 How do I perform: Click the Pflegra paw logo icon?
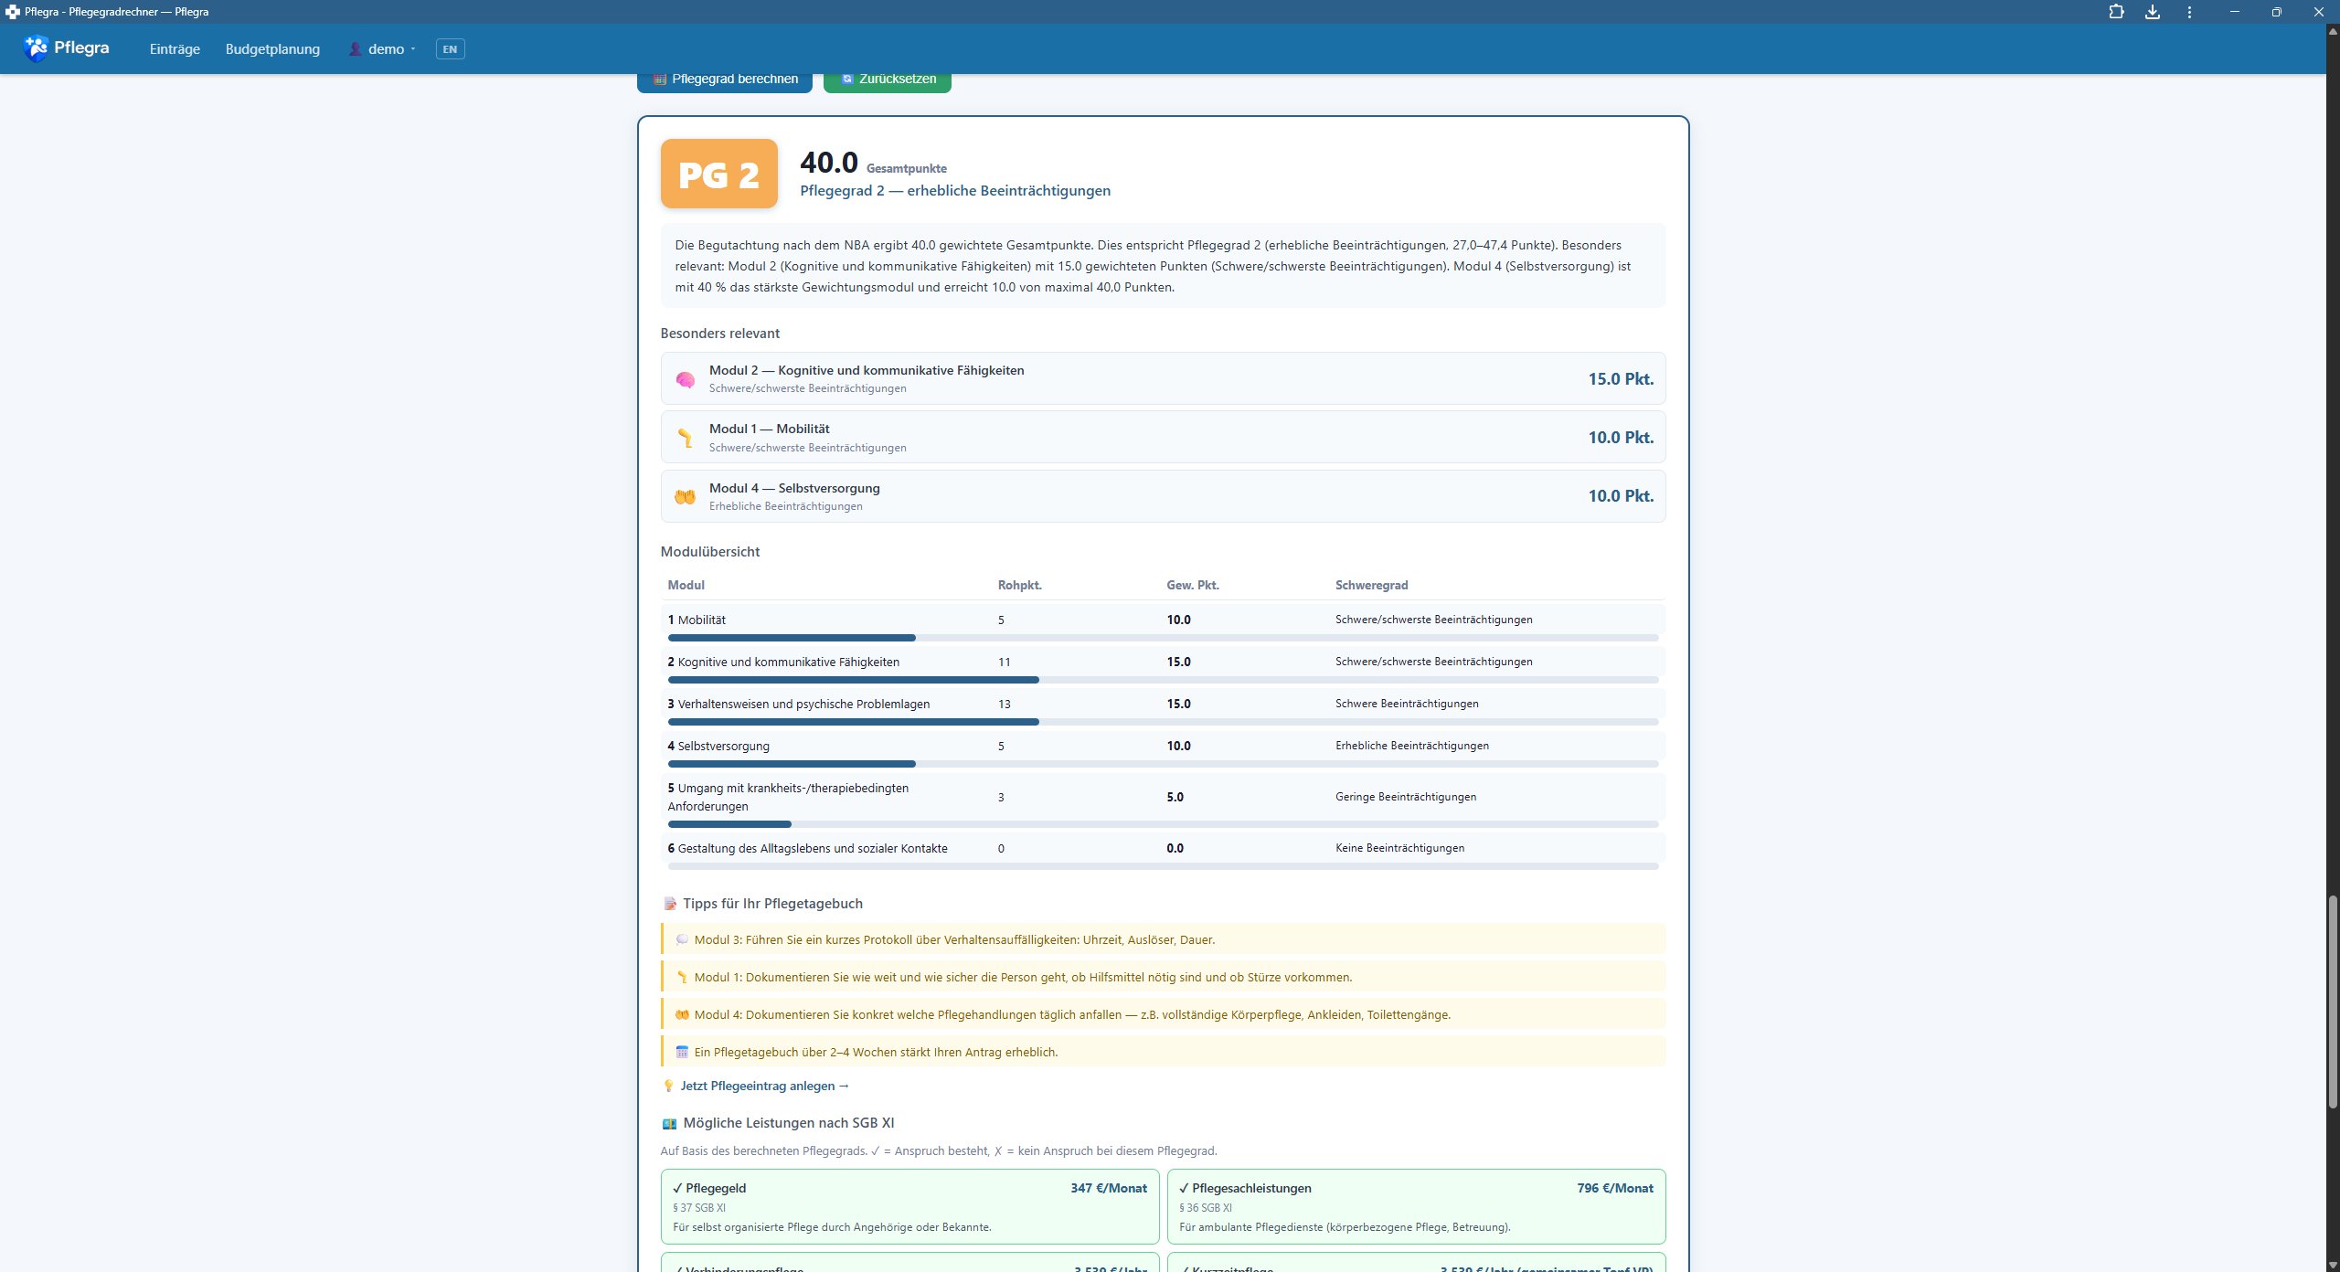point(36,48)
